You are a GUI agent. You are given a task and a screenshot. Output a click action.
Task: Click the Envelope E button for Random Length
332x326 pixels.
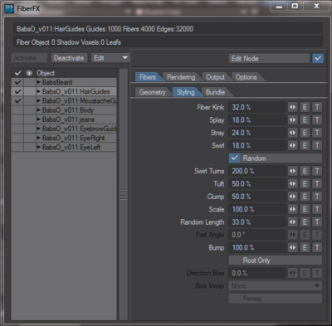[305, 222]
